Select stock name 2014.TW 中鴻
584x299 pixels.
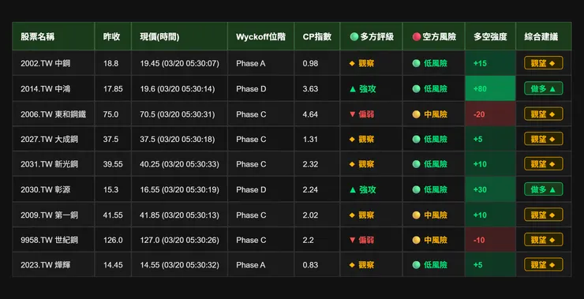[x=46, y=88]
